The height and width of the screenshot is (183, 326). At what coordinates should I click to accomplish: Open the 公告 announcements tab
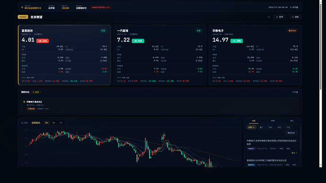point(253,121)
